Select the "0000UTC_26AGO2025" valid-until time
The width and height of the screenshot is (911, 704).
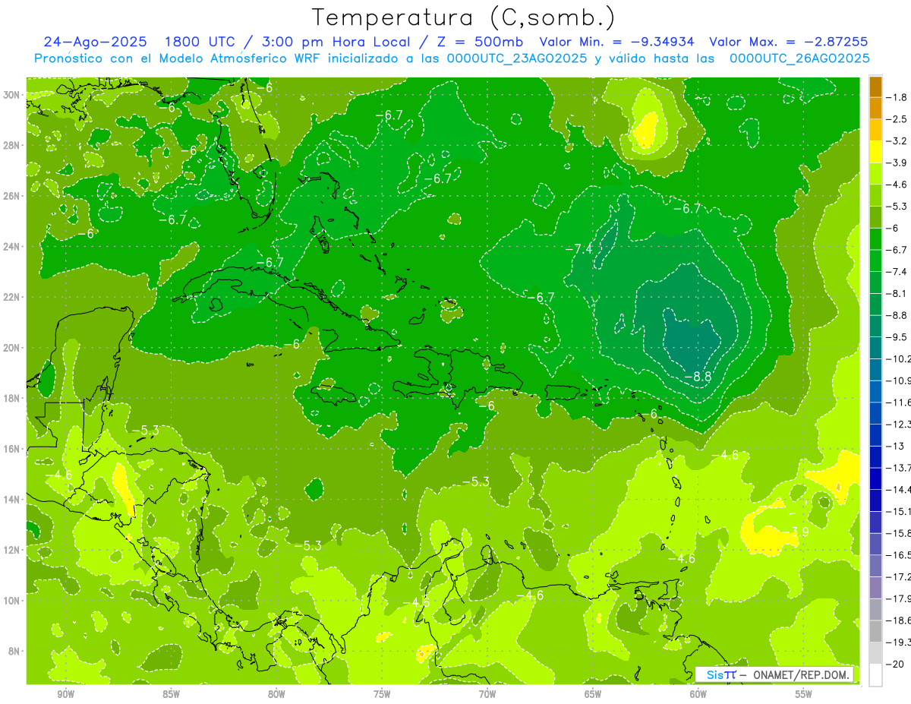coord(799,58)
